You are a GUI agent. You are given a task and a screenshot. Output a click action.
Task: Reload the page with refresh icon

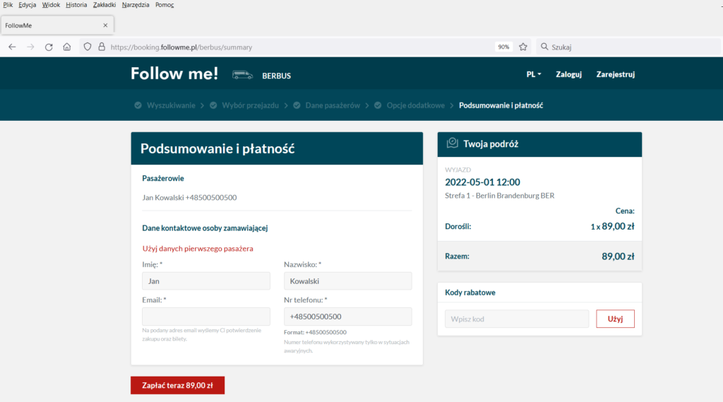click(x=49, y=47)
